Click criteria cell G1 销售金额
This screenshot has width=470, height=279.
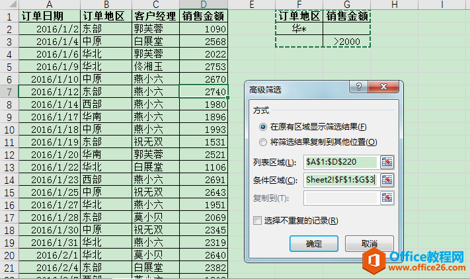[347, 16]
